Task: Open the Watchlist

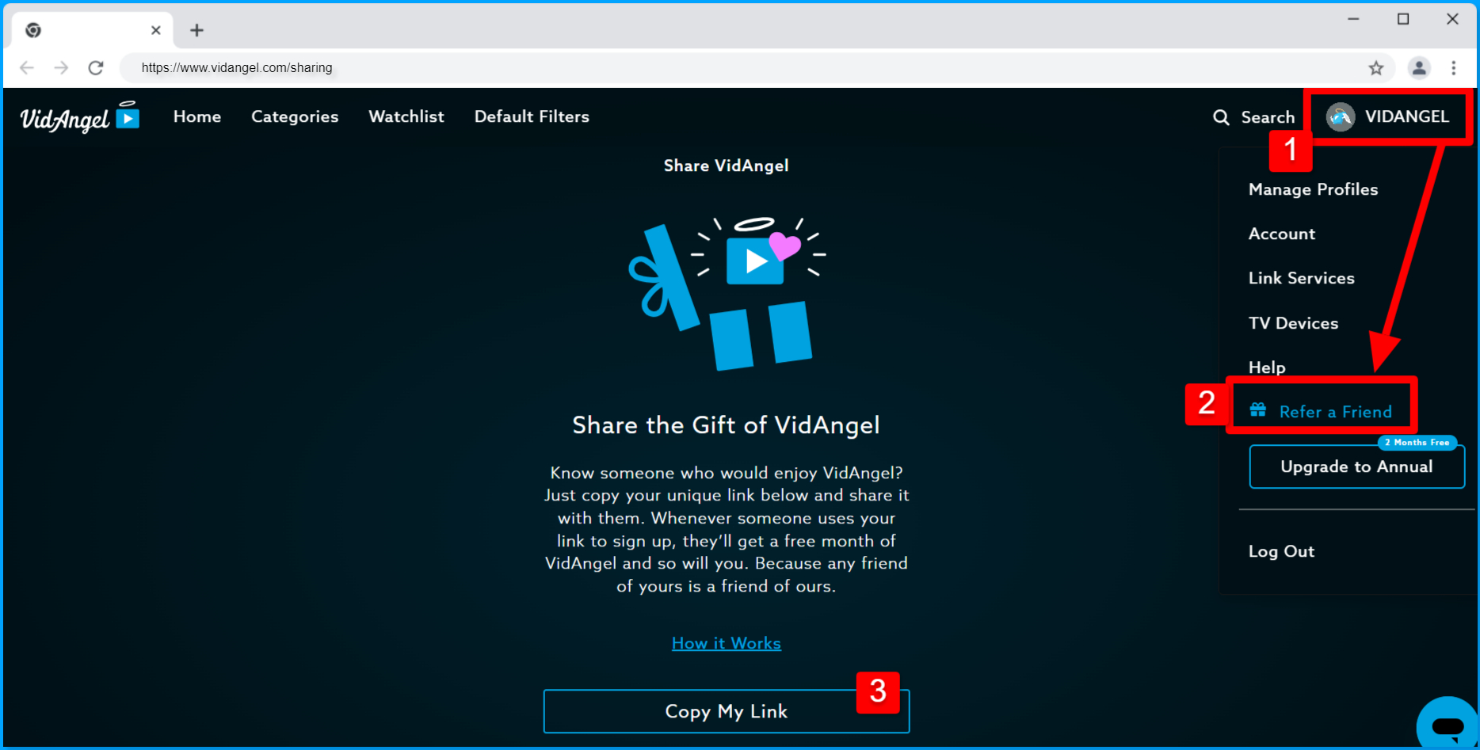Action: 406,116
